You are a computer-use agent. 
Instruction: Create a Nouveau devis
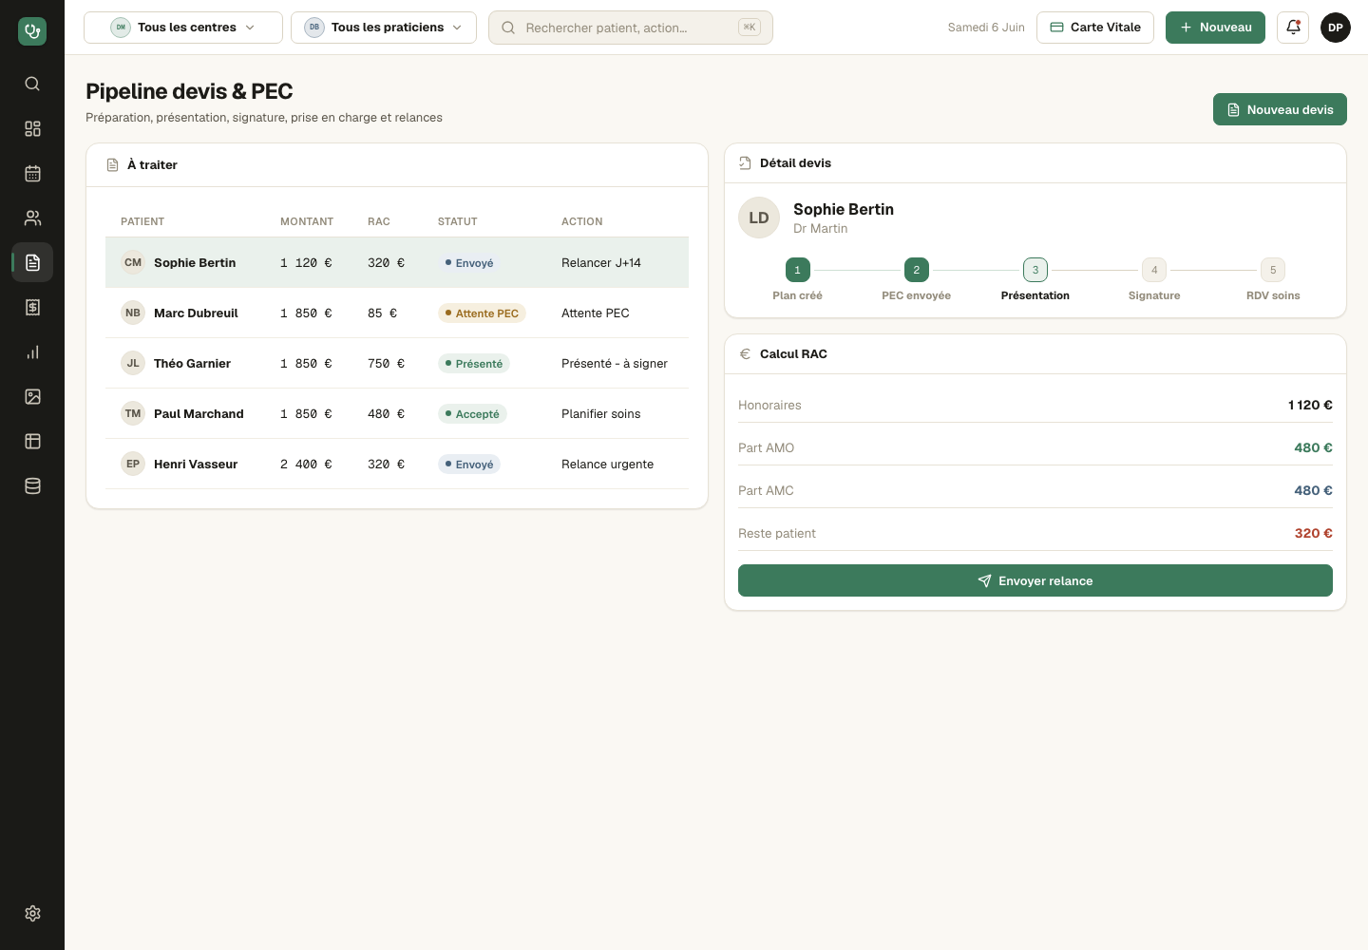1280,109
